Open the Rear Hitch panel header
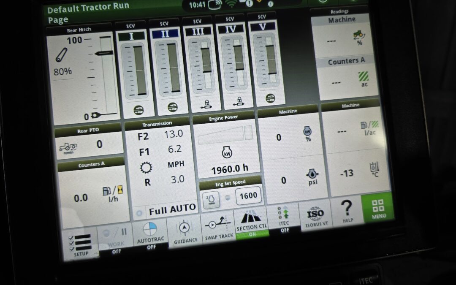Viewport: 456px width, 285px height. (79, 30)
